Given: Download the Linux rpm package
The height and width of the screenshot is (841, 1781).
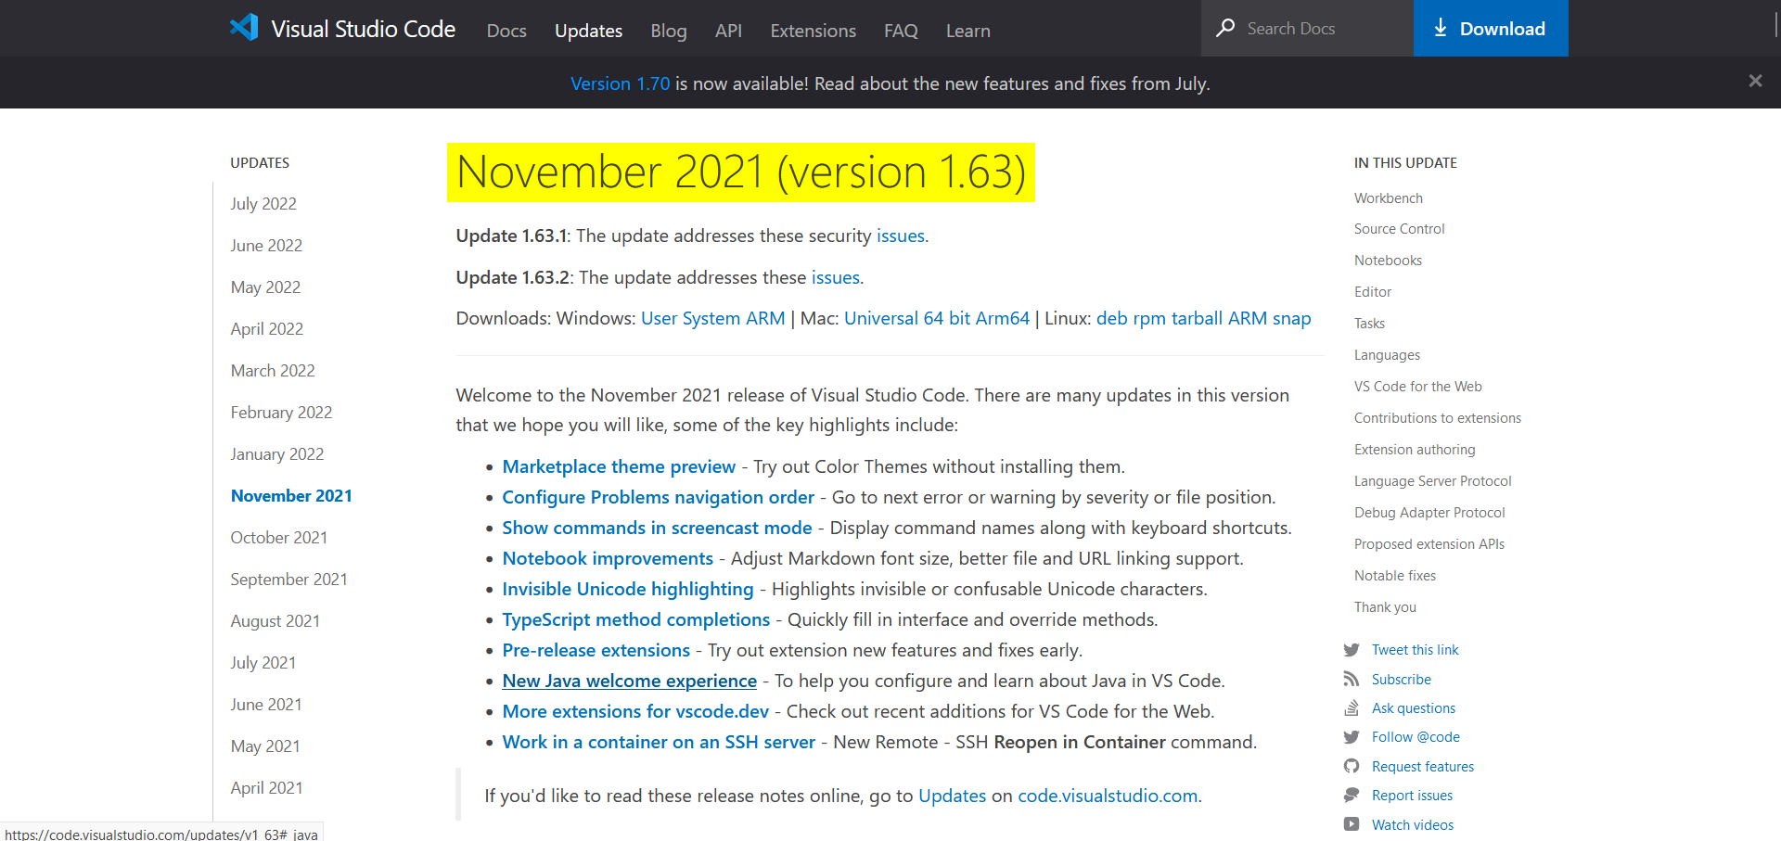Looking at the screenshot, I should pos(1149,318).
